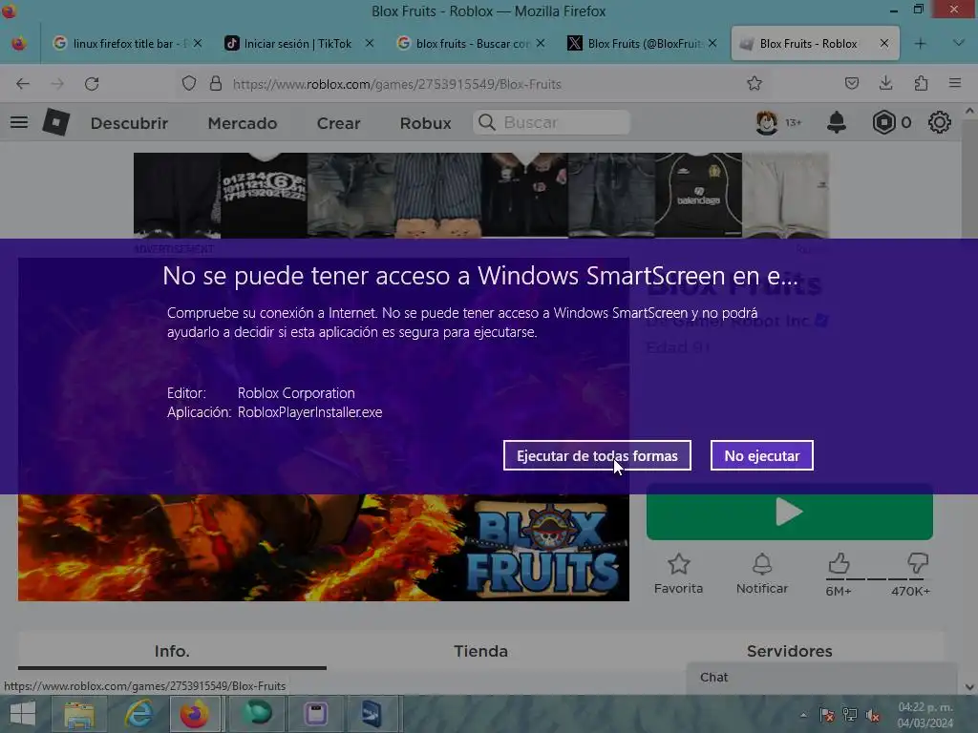Screen dimensions: 978x733
Task: Like the game with thumbs up
Action: point(839,564)
